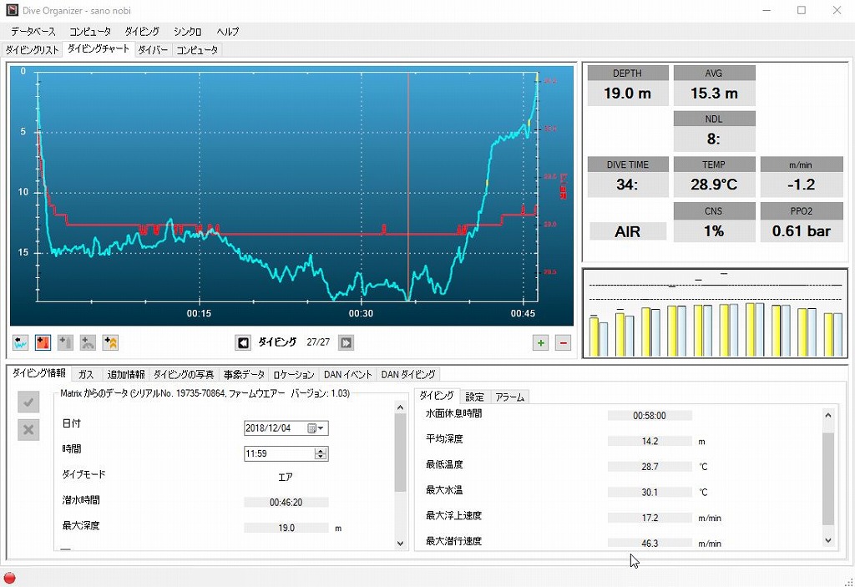Click the orange ascent arrows overlay icon

click(110, 342)
